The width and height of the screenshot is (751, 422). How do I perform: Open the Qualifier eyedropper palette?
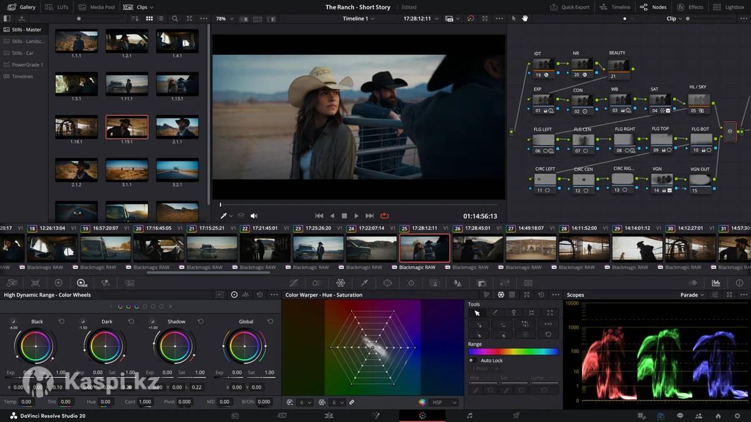click(x=364, y=283)
